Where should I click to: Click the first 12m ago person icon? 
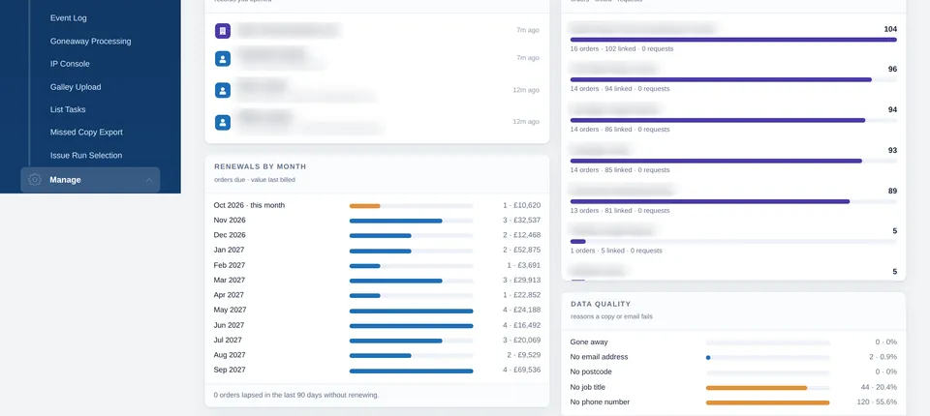[223, 90]
